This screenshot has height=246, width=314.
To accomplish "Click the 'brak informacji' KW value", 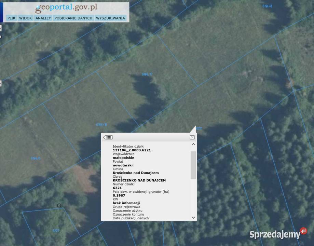I will click(x=126, y=203).
